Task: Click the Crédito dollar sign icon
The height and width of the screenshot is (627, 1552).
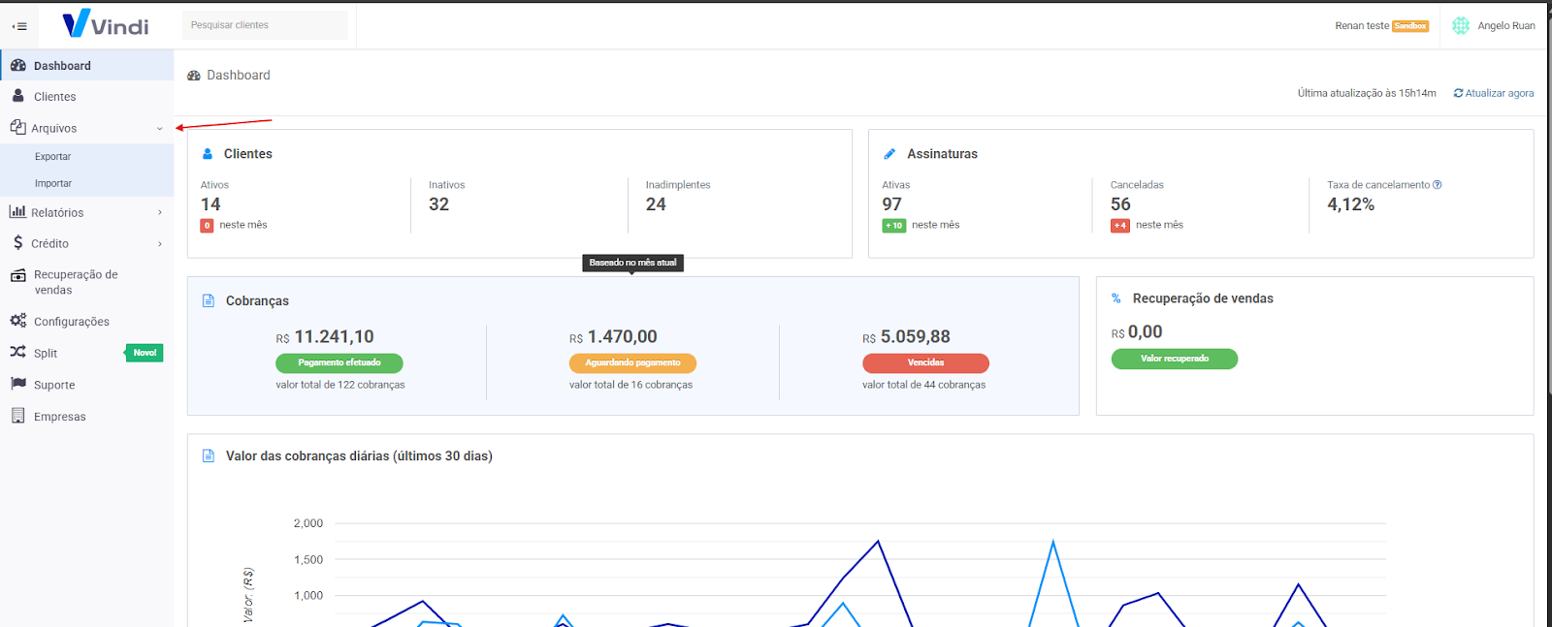Action: point(17,243)
